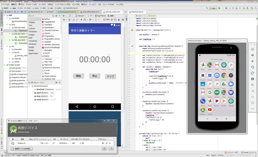The width and height of the screenshot is (258, 157).
Task: Select the ProgressBar (Horizontal) palette item
Action: tap(51, 39)
